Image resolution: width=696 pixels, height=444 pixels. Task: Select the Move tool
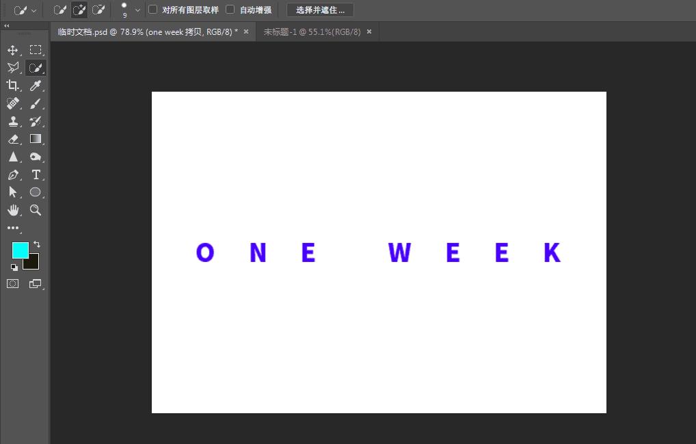13,50
